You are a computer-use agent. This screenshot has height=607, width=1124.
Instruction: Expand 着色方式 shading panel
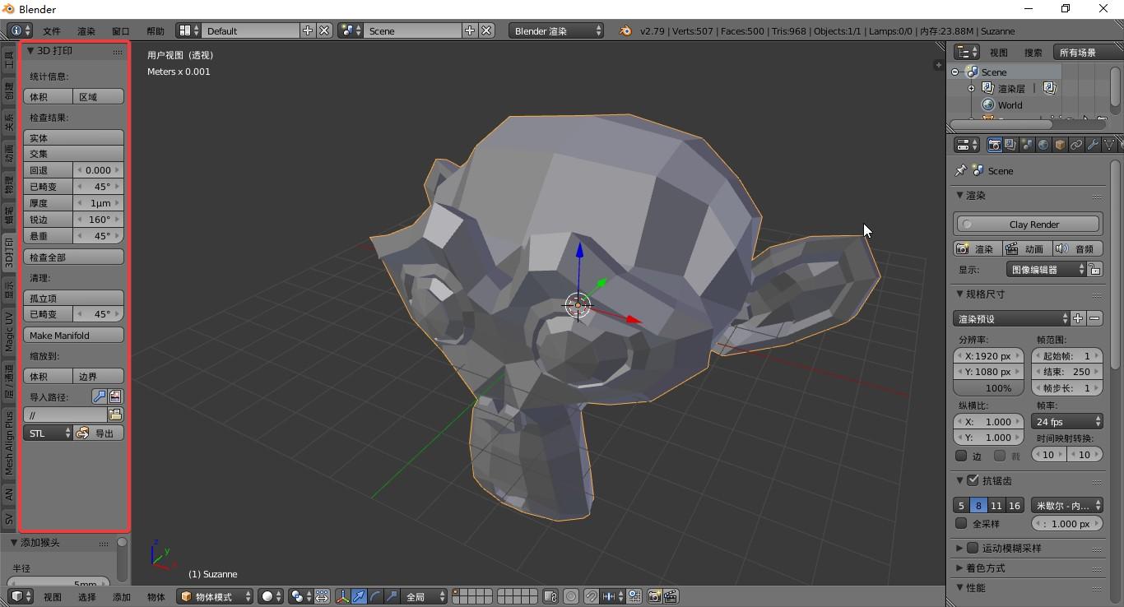tap(959, 568)
